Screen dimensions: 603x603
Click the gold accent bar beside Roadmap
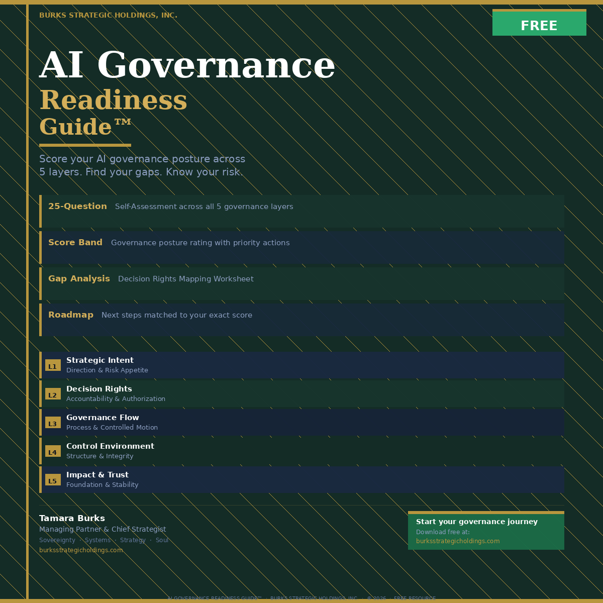coord(40,319)
